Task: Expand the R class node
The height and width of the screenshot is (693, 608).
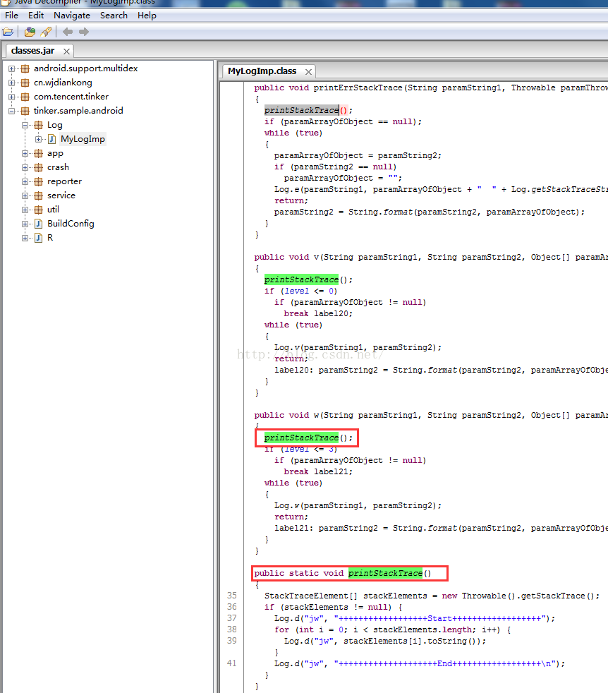Action: pos(25,239)
